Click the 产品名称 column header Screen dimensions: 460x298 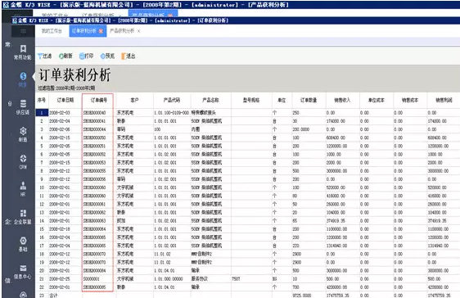210,100
